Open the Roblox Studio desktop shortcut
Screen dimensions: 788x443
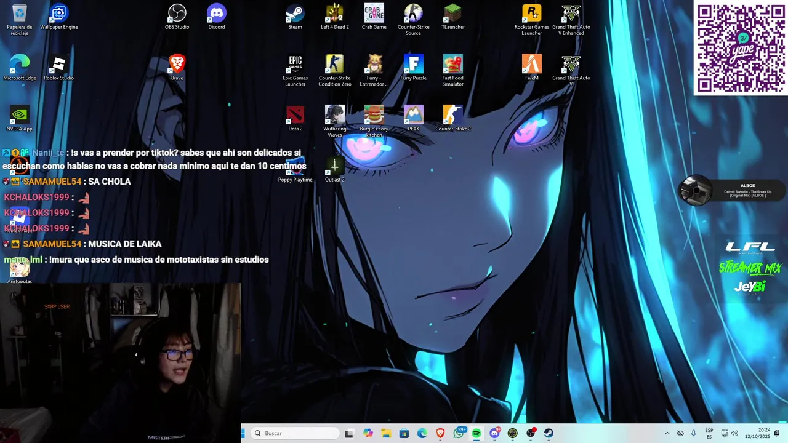point(59,68)
